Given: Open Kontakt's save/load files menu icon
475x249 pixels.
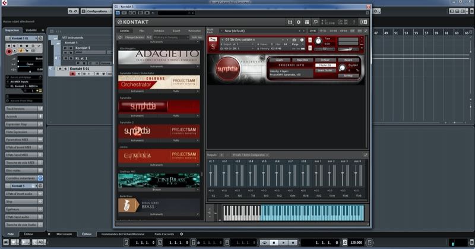Looking at the screenshot, I should click(290, 22).
